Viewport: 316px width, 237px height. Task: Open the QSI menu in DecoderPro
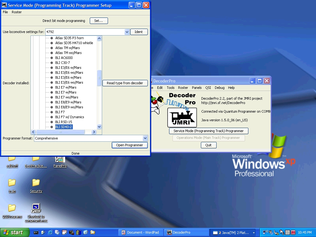pyautogui.click(x=208, y=88)
